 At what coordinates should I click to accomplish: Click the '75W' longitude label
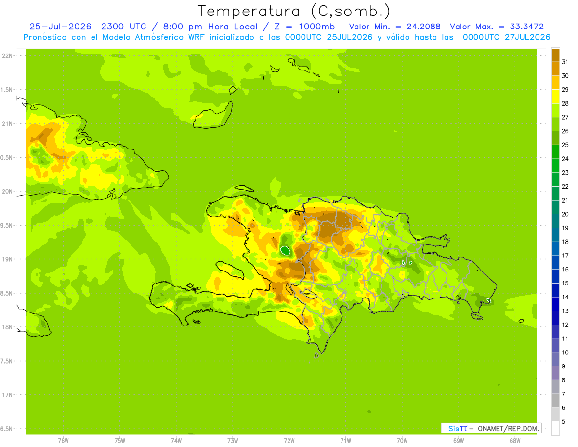[120, 440]
